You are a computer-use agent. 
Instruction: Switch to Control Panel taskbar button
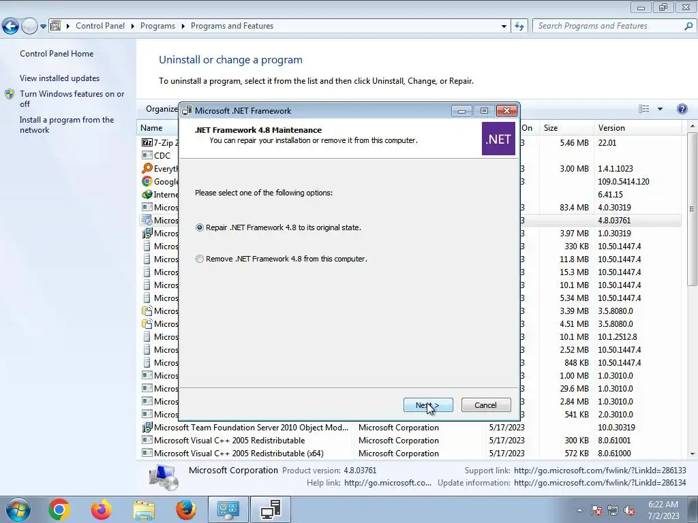tap(228, 509)
